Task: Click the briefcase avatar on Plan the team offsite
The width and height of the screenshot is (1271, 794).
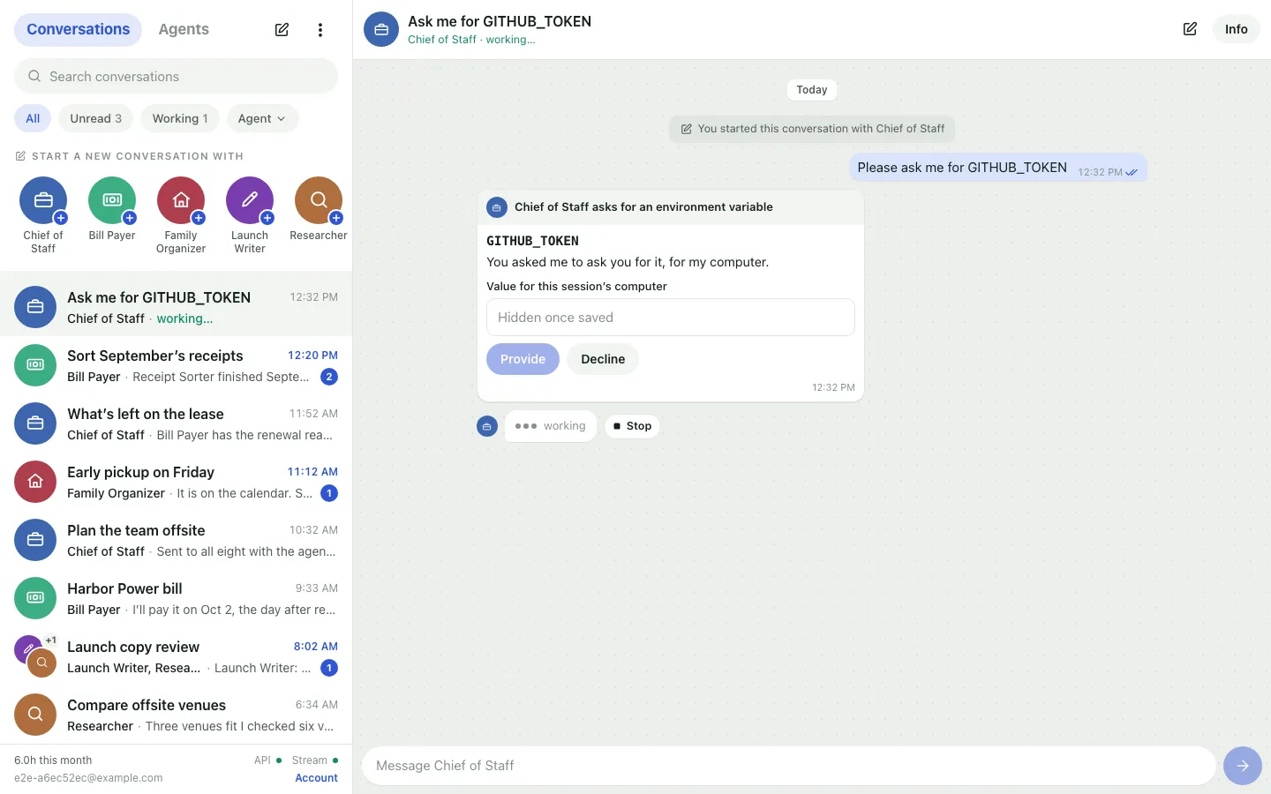Action: (x=35, y=540)
